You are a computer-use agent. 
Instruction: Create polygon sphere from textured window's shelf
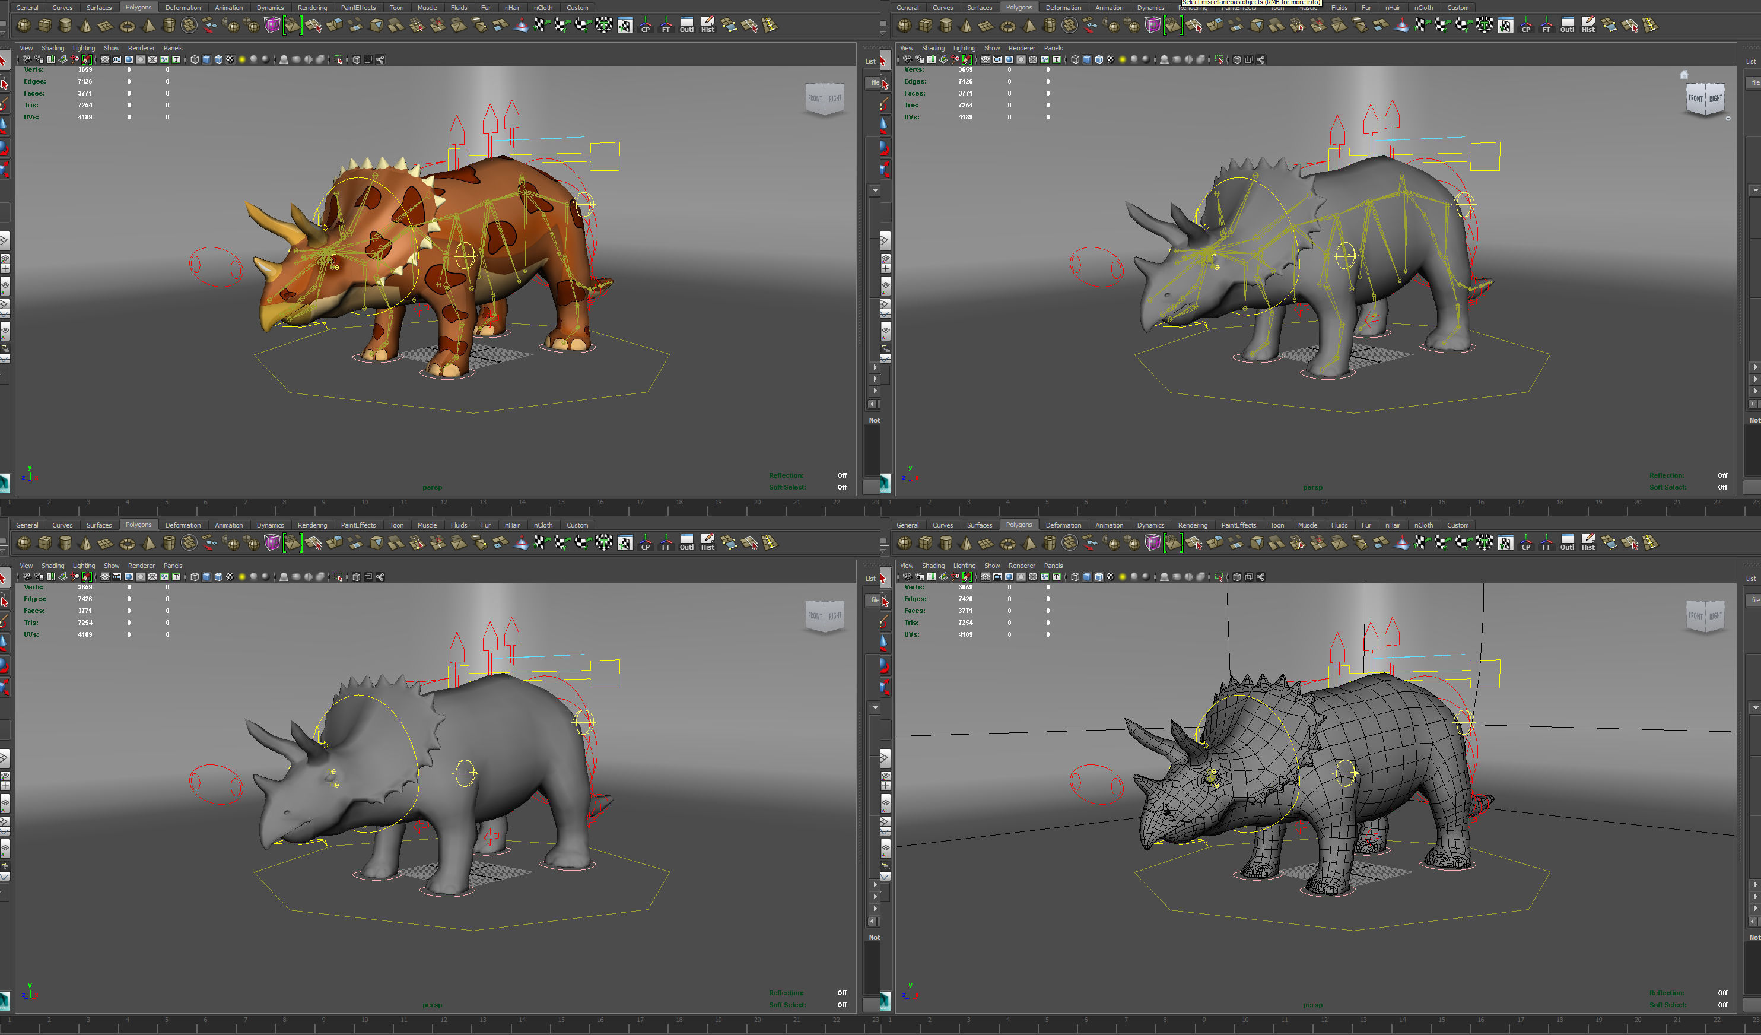(24, 26)
